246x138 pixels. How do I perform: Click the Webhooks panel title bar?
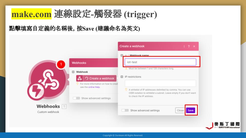[x=94, y=63]
